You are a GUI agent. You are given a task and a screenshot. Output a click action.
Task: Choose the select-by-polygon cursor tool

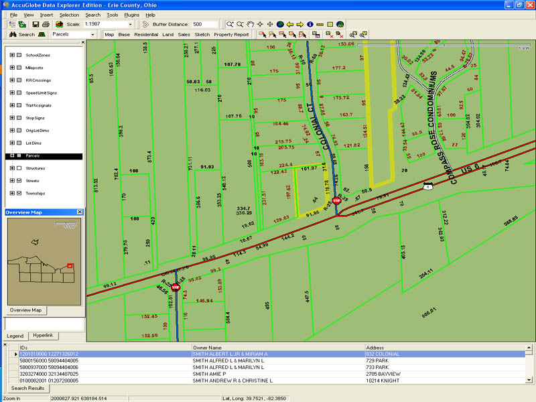point(302,35)
